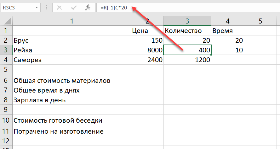Screen dimensions: 280x149
Task: Click the Enter checkmark icon in formula bar
Action: [74, 7]
